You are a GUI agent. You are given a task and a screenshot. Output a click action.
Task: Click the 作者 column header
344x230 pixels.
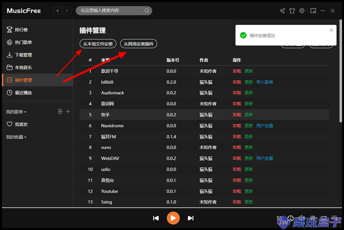pyautogui.click(x=204, y=60)
